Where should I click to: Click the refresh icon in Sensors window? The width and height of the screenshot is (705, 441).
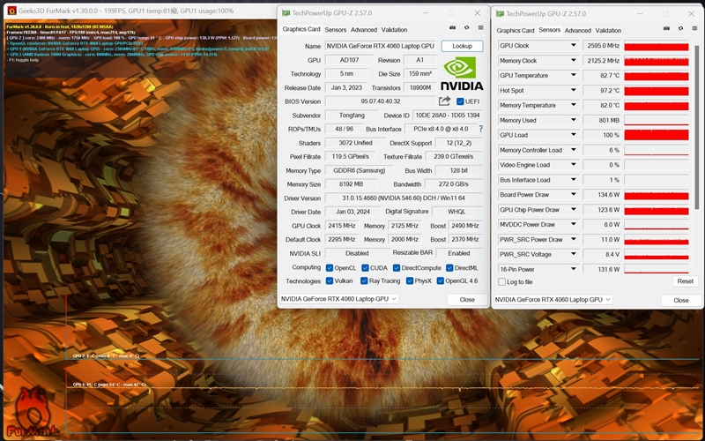pos(680,28)
